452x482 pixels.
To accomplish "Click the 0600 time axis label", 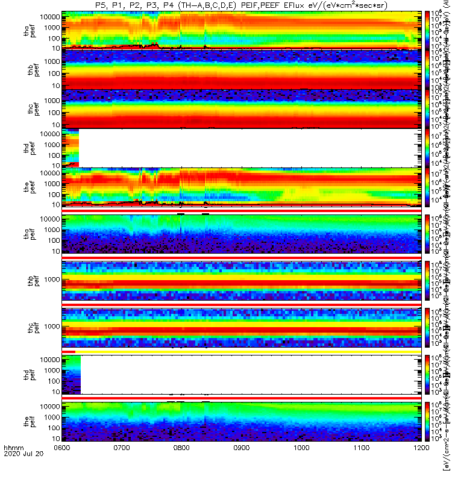I will point(62,448).
